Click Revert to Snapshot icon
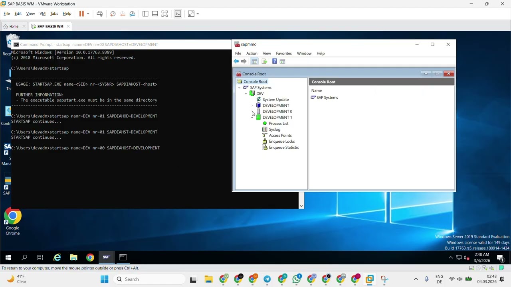This screenshot has width=511, height=287. click(x=123, y=14)
